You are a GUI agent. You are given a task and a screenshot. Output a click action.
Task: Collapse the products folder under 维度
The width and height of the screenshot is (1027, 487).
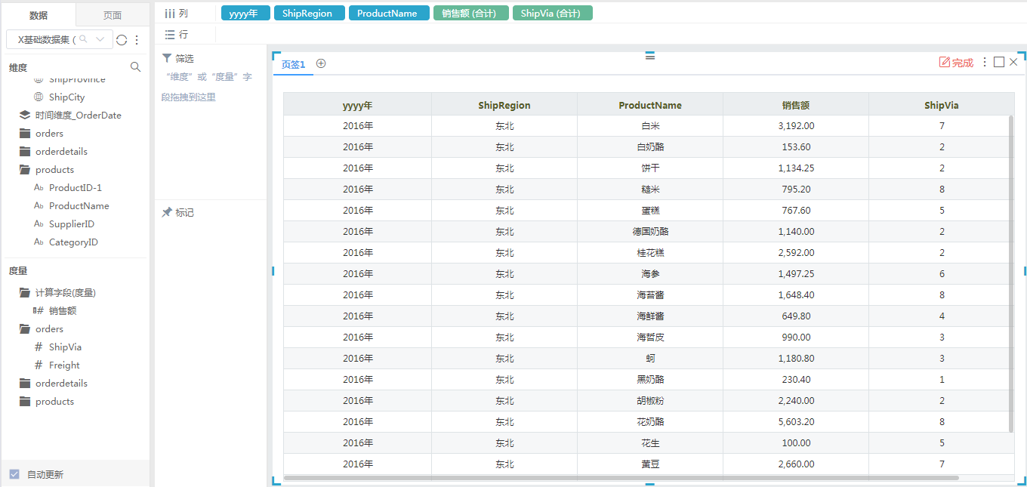coord(25,170)
